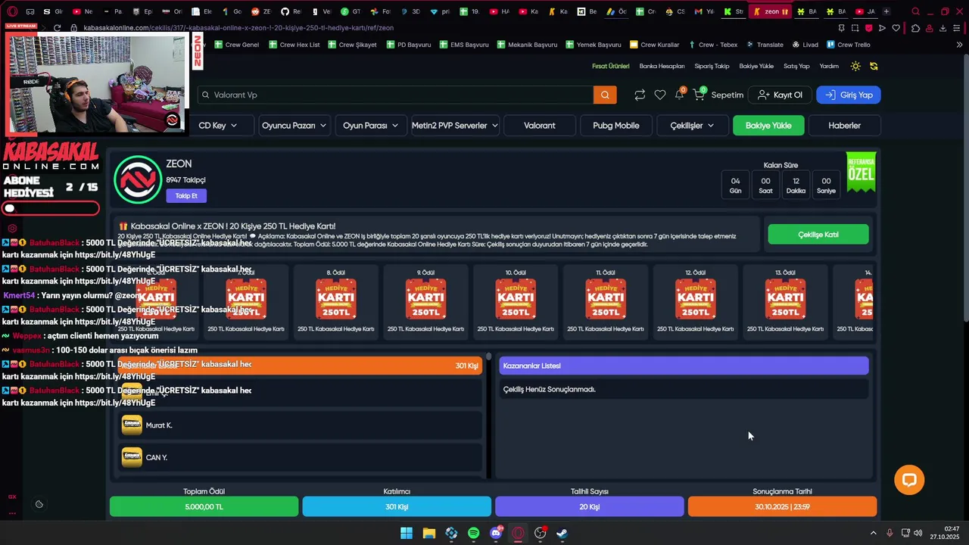The image size is (969, 545).
Task: Click the Takip Et button
Action: pos(186,195)
